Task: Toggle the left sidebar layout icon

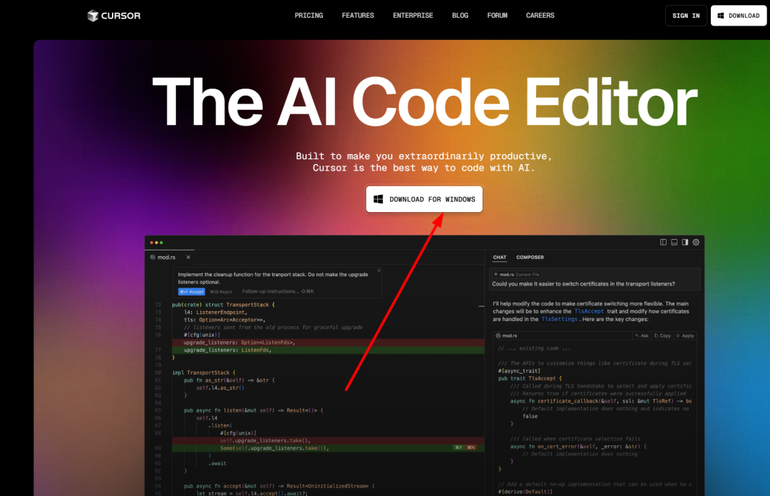Action: click(x=664, y=243)
